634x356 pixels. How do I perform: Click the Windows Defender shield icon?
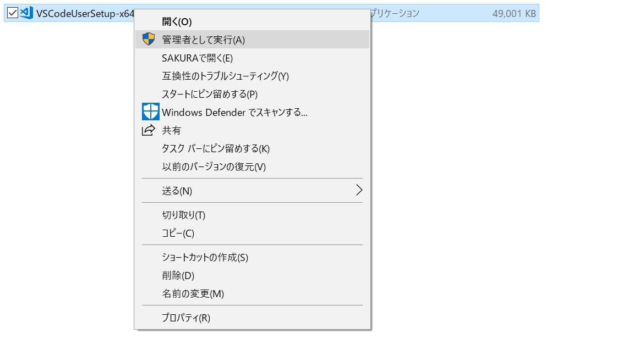pyautogui.click(x=150, y=112)
